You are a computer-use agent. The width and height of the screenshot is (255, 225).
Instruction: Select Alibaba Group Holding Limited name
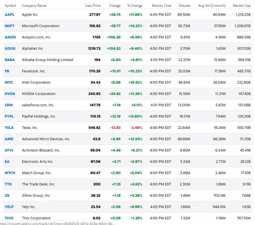pyautogui.click(x=47, y=60)
